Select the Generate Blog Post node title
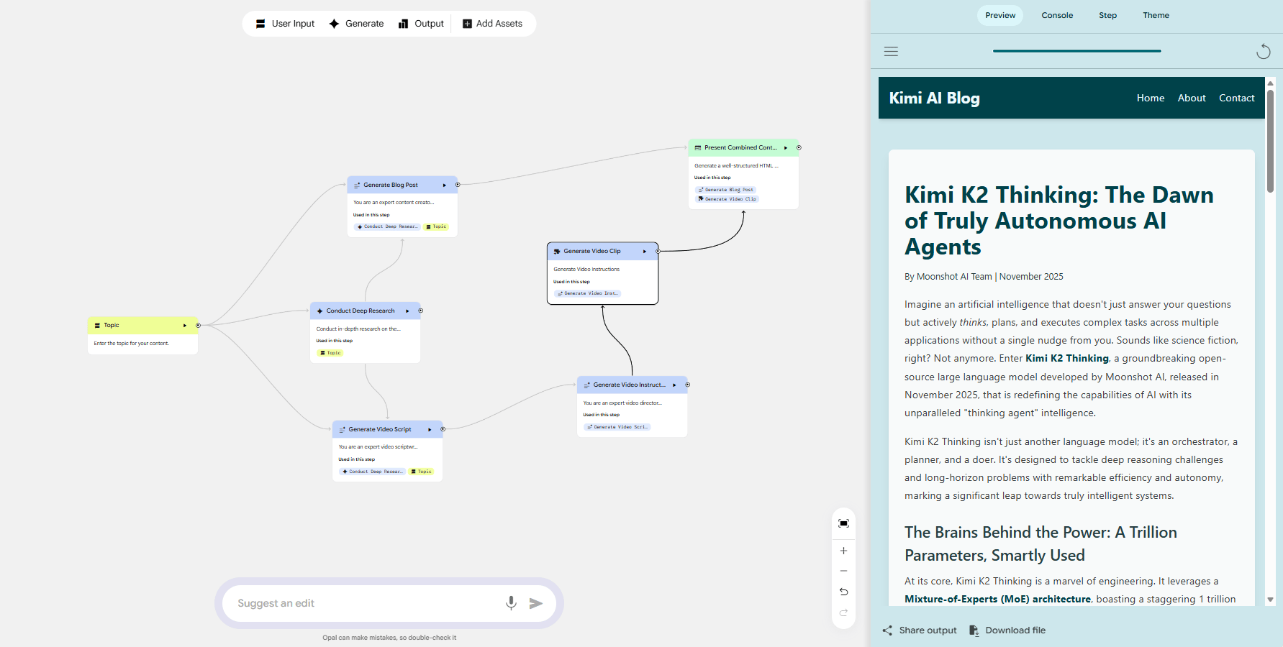1283x647 pixels. [391, 185]
